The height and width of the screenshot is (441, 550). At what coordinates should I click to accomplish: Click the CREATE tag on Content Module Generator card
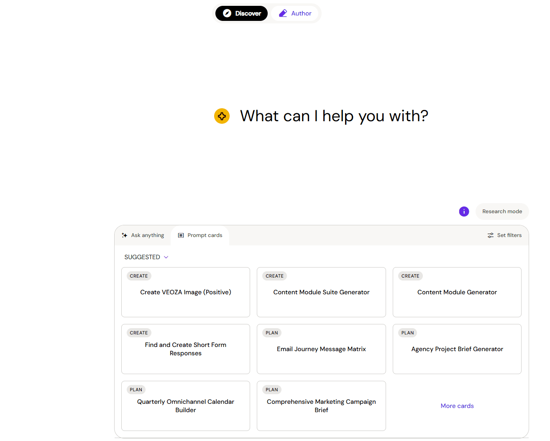pos(410,276)
